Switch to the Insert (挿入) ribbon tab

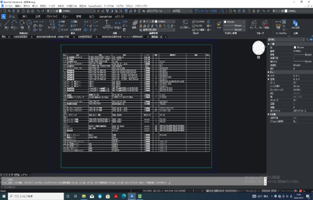point(25,17)
